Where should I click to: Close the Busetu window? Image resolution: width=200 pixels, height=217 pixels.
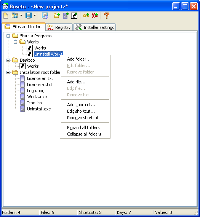194,6
